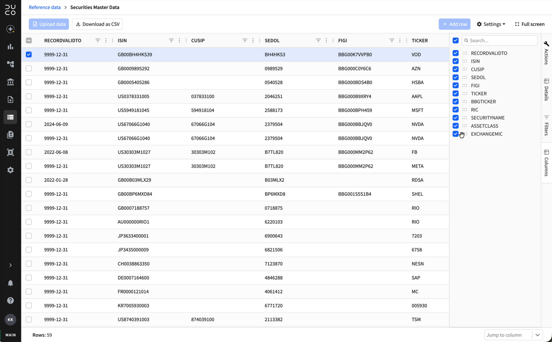Open notifications bell icon
Screen dimensions: 552x342
pos(10,283)
